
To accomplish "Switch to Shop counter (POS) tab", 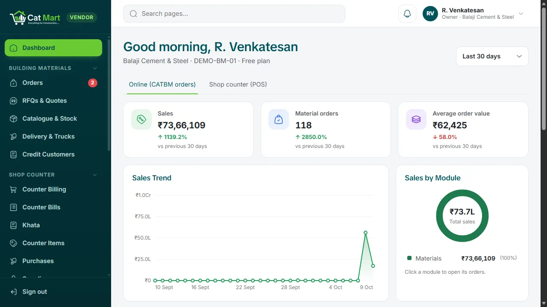I will coord(238,84).
